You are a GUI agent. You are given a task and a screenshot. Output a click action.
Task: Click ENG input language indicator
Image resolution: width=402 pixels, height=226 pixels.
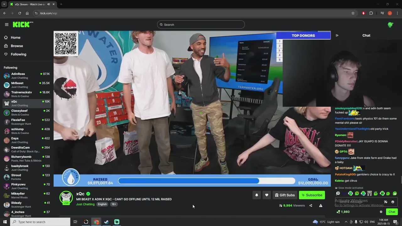[372, 222]
